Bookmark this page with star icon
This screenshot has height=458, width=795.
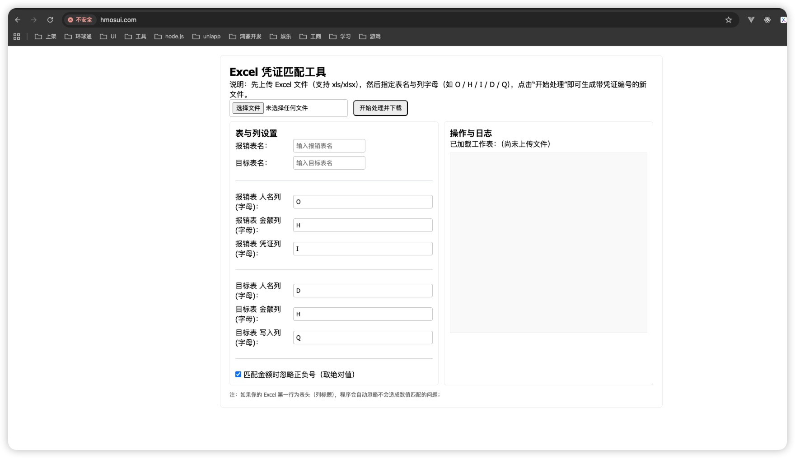(728, 20)
